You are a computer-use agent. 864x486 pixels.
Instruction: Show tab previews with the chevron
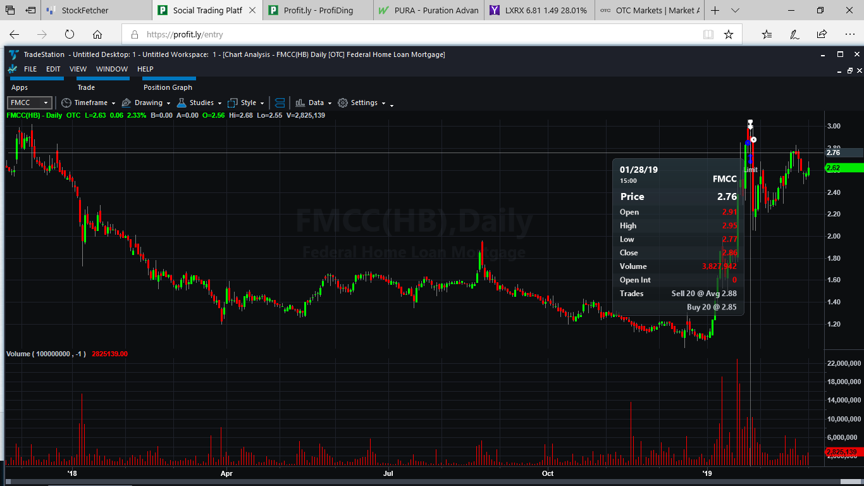735,11
